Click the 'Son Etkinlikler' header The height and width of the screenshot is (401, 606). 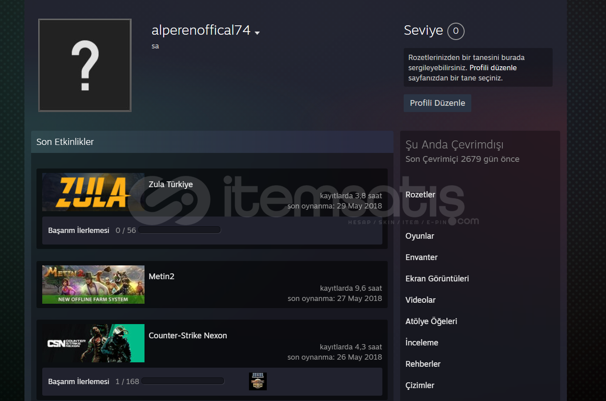65,142
